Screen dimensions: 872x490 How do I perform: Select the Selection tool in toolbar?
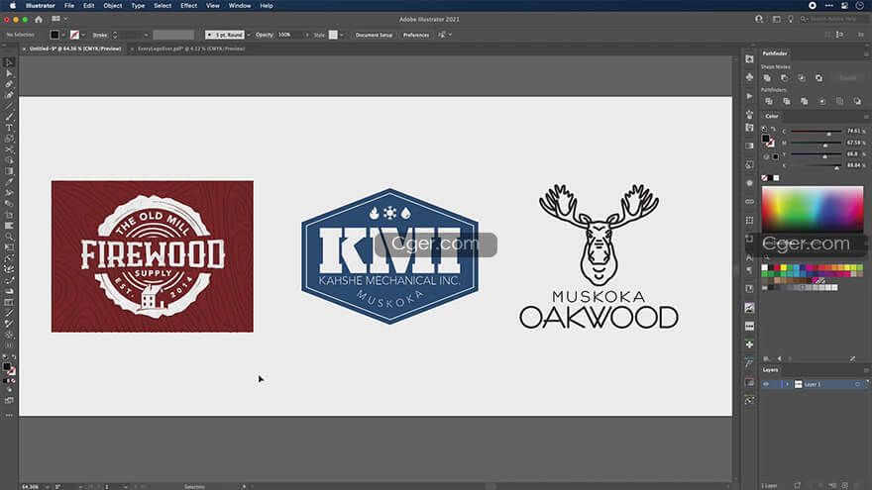click(x=9, y=62)
